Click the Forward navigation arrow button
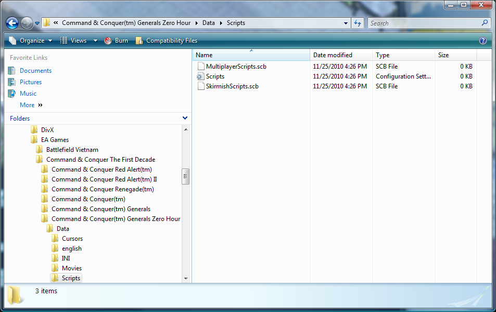The width and height of the screenshot is (496, 312). click(27, 23)
